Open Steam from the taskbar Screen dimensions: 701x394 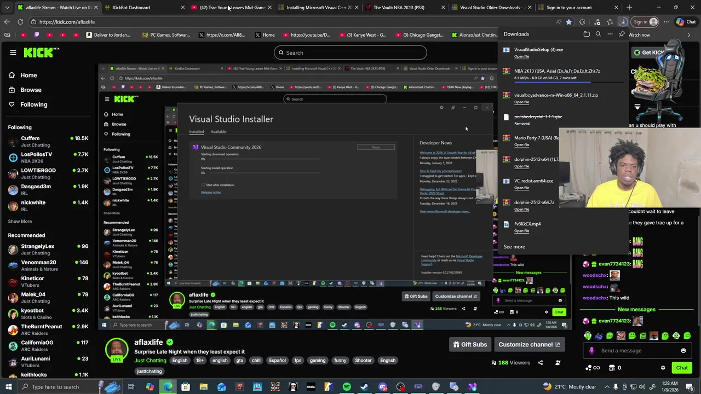coord(364,387)
